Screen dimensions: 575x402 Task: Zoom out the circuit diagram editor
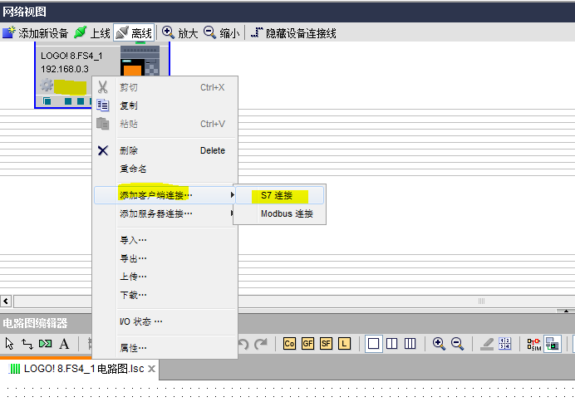coord(457,344)
